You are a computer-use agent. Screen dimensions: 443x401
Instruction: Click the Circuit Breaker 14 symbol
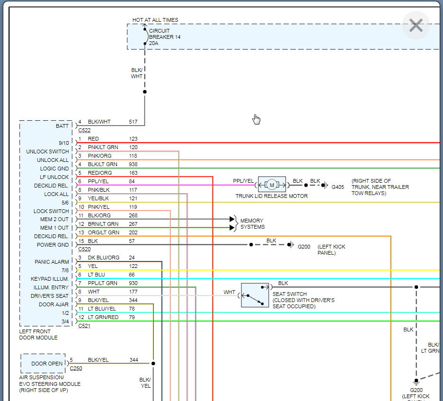tap(145, 36)
